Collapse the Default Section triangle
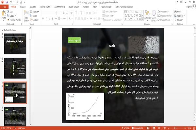Image resolution: width=196 pixels, height=130 pixels. click(3, 30)
